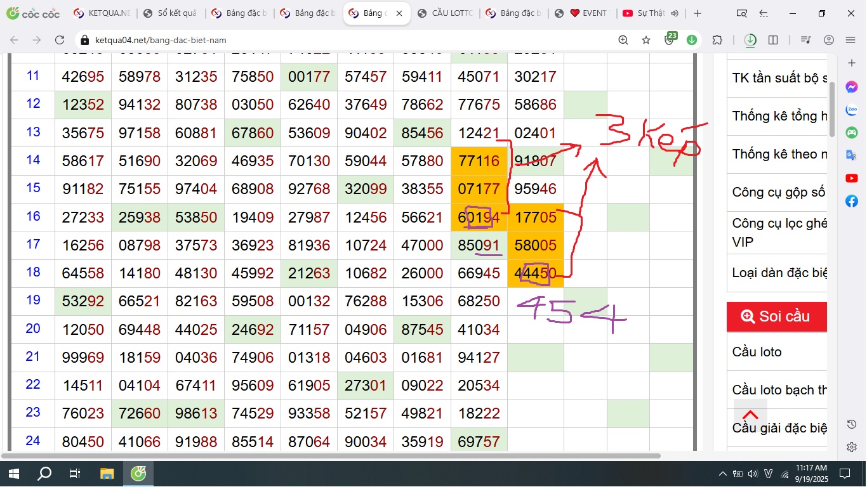Open Zalo from the sidebar
The height and width of the screenshot is (487, 867).
(x=852, y=110)
